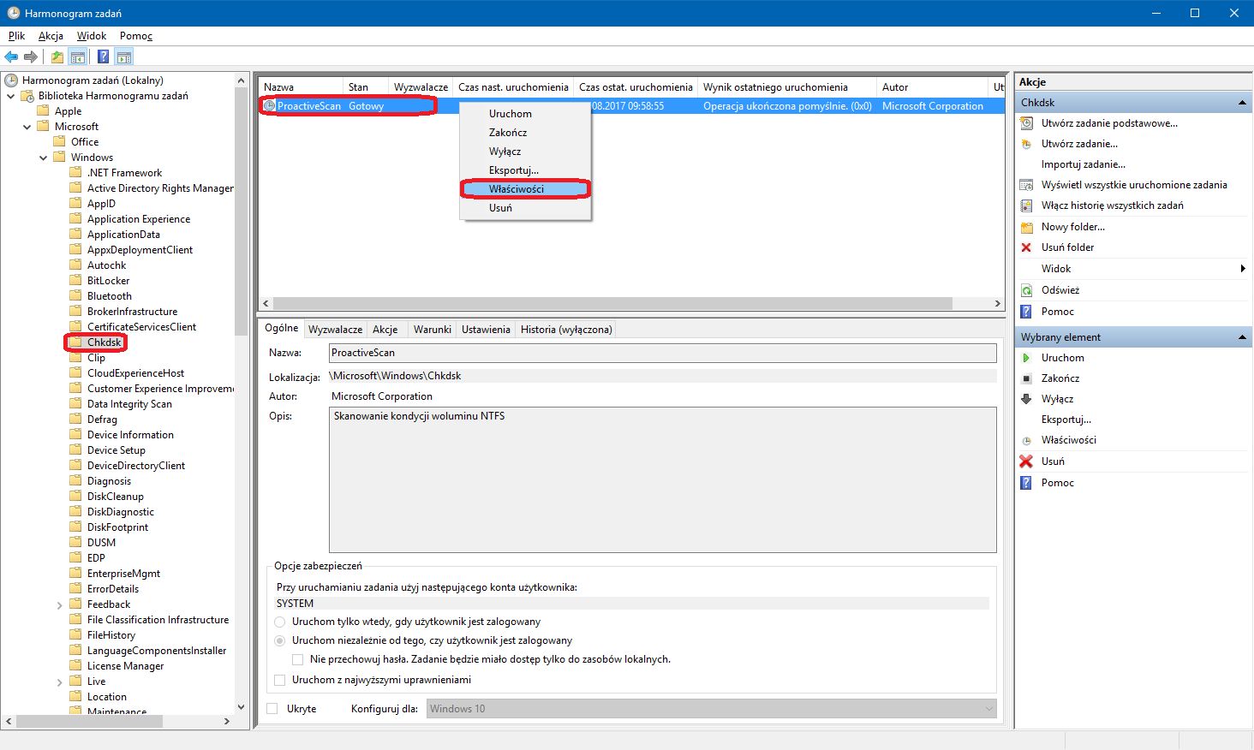Switch to the Wyzwalacze tab
The image size is (1254, 750).
click(x=335, y=330)
